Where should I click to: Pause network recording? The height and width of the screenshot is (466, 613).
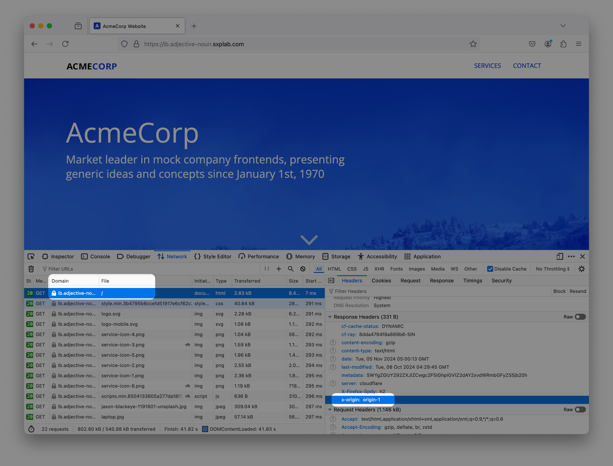(x=267, y=269)
